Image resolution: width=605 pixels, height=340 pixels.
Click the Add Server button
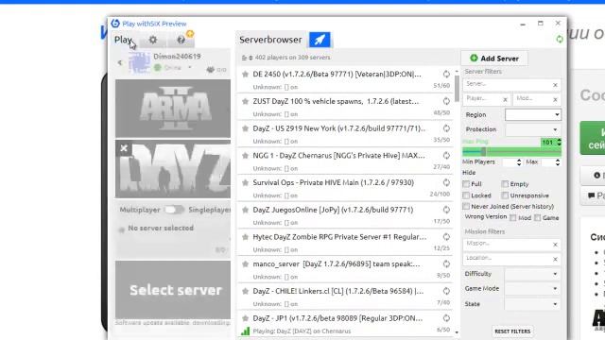coord(494,59)
